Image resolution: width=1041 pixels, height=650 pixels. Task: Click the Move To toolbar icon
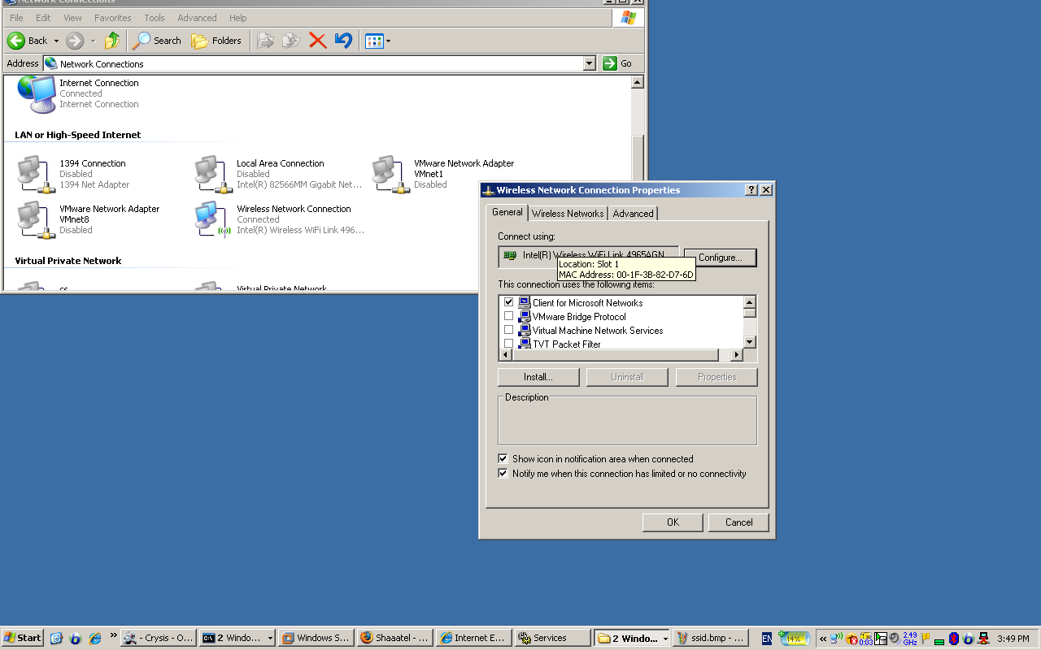(x=265, y=41)
